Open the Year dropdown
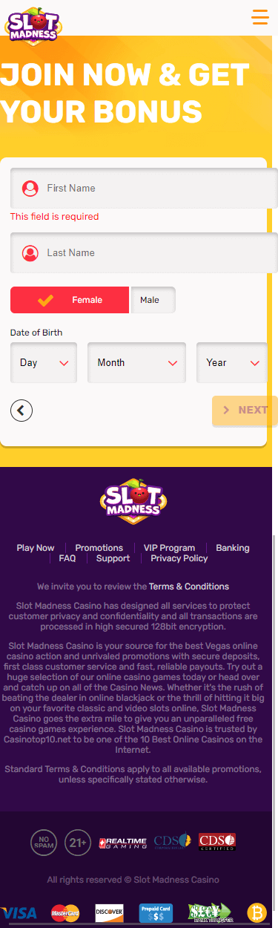 click(232, 362)
